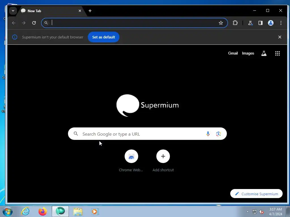Image resolution: width=290 pixels, height=217 pixels.
Task: Launch Firefox from taskbar
Action: pyautogui.click(x=42, y=211)
